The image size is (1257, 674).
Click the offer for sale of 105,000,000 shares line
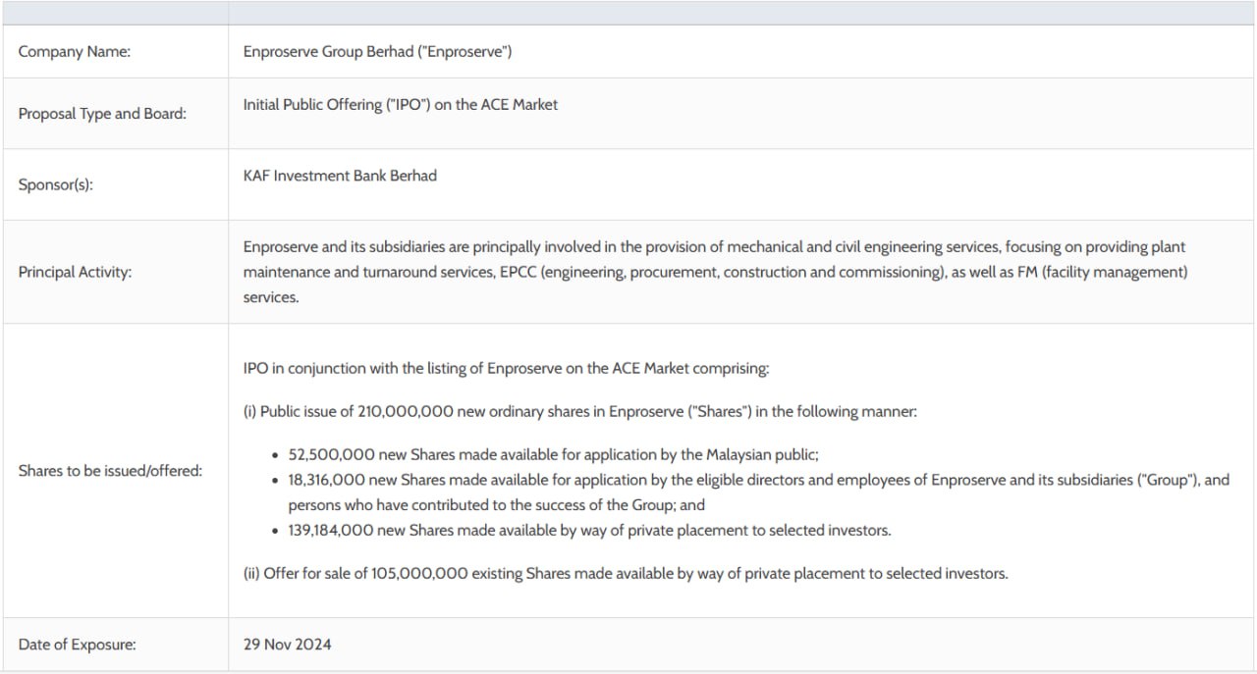click(626, 574)
